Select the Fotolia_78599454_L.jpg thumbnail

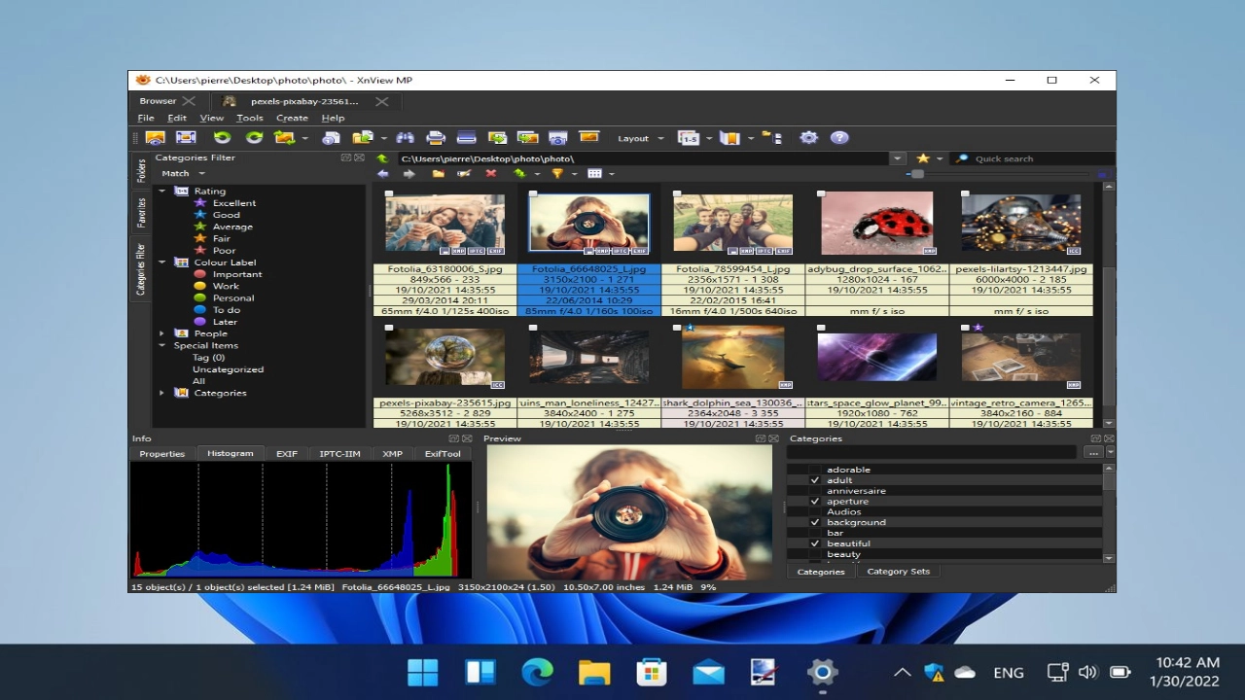[732, 223]
